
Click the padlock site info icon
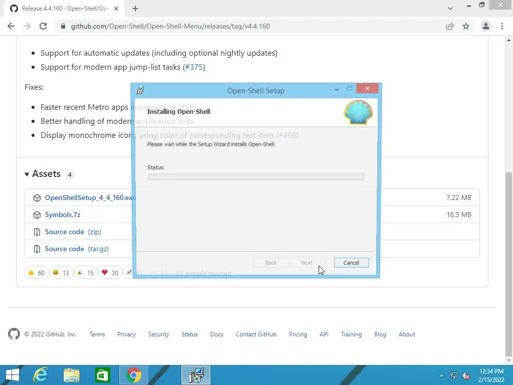(63, 26)
